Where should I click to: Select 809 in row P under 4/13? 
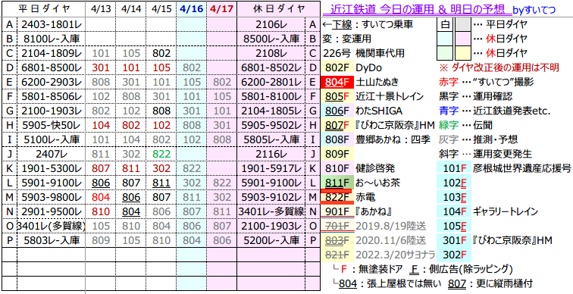coord(101,240)
